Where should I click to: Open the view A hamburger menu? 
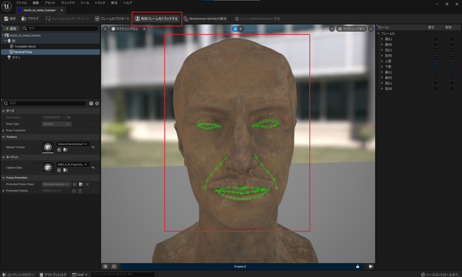click(x=105, y=29)
